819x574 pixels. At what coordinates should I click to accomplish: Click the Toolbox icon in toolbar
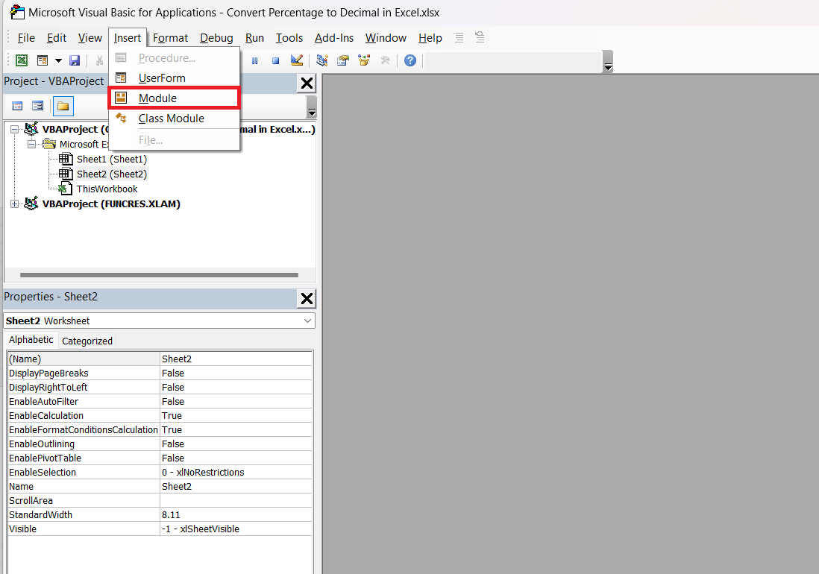[x=386, y=60]
